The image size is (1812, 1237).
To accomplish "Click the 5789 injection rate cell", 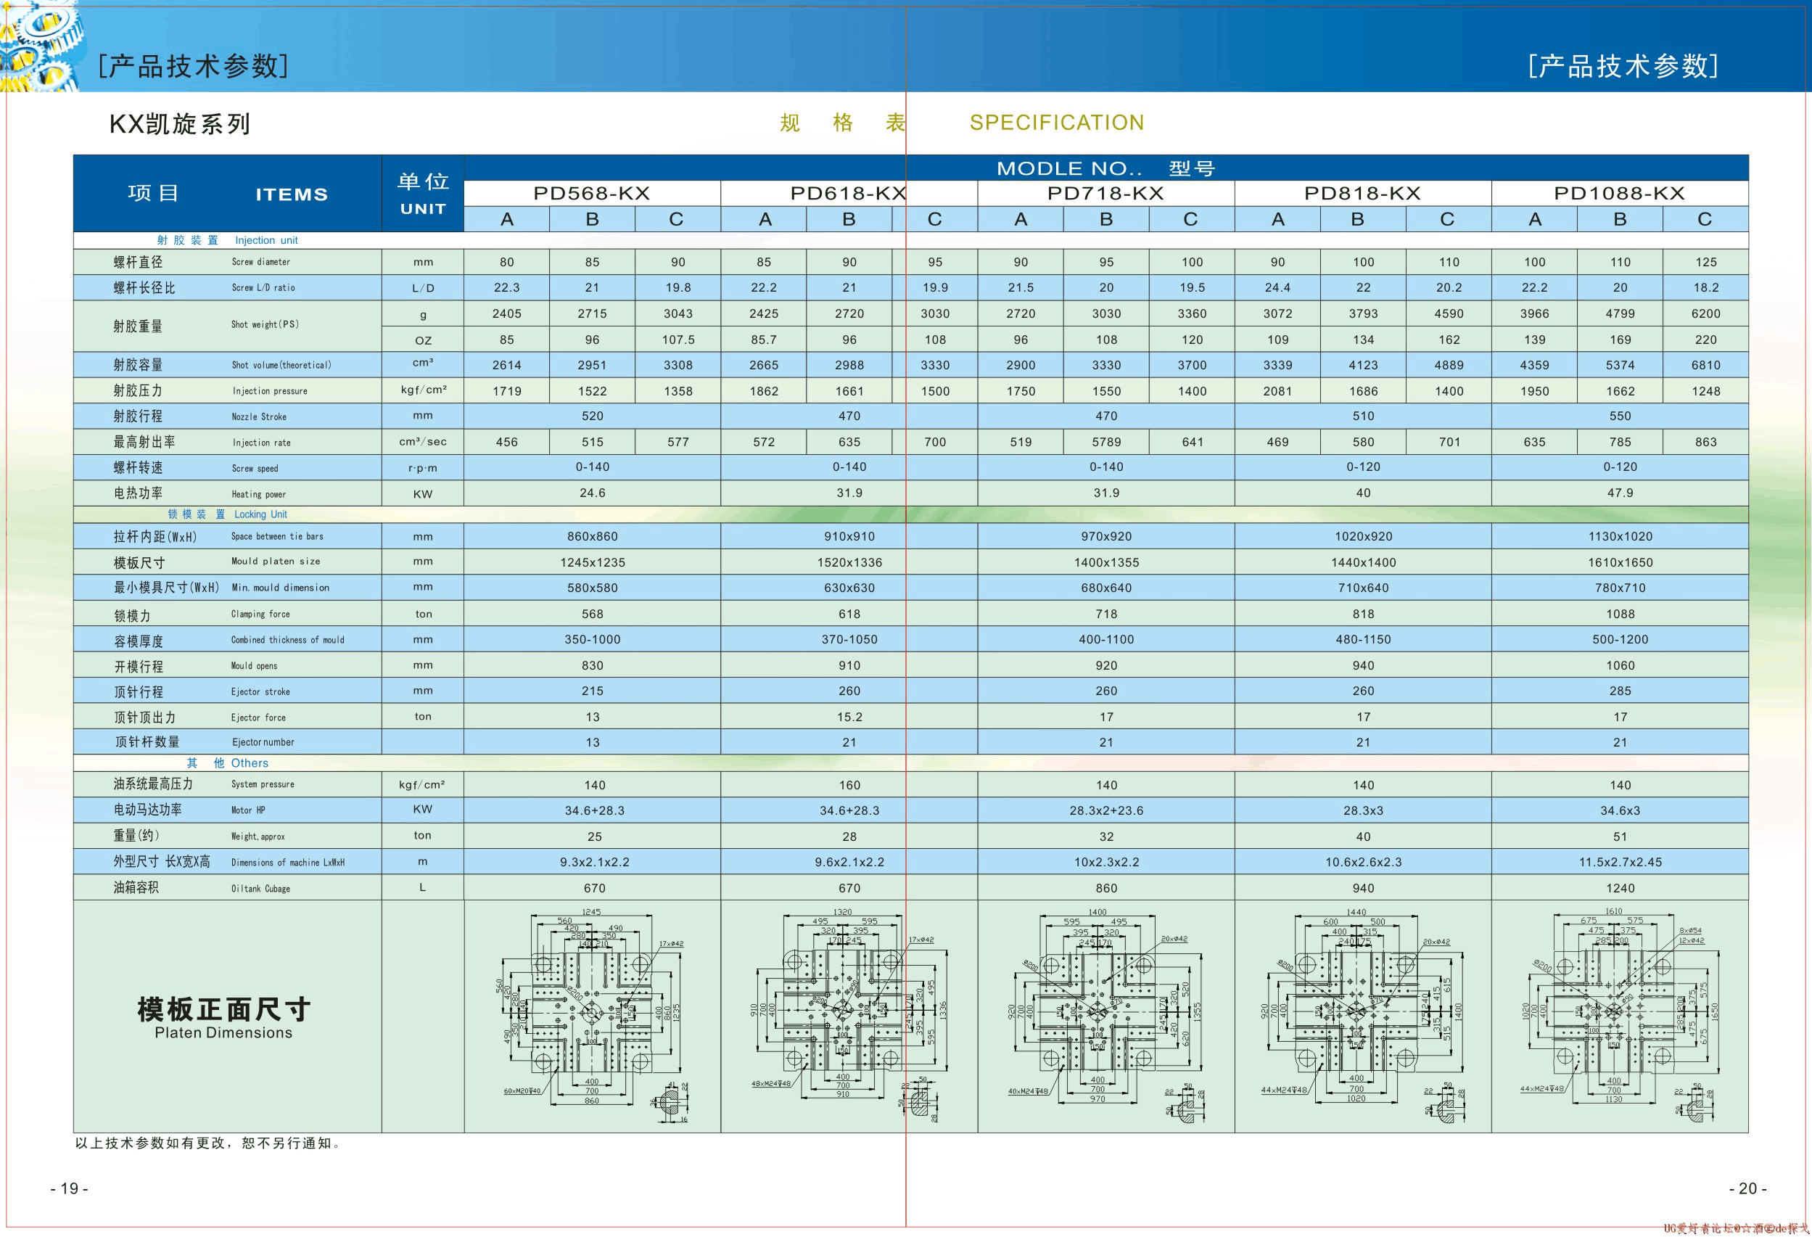I will (1106, 443).
